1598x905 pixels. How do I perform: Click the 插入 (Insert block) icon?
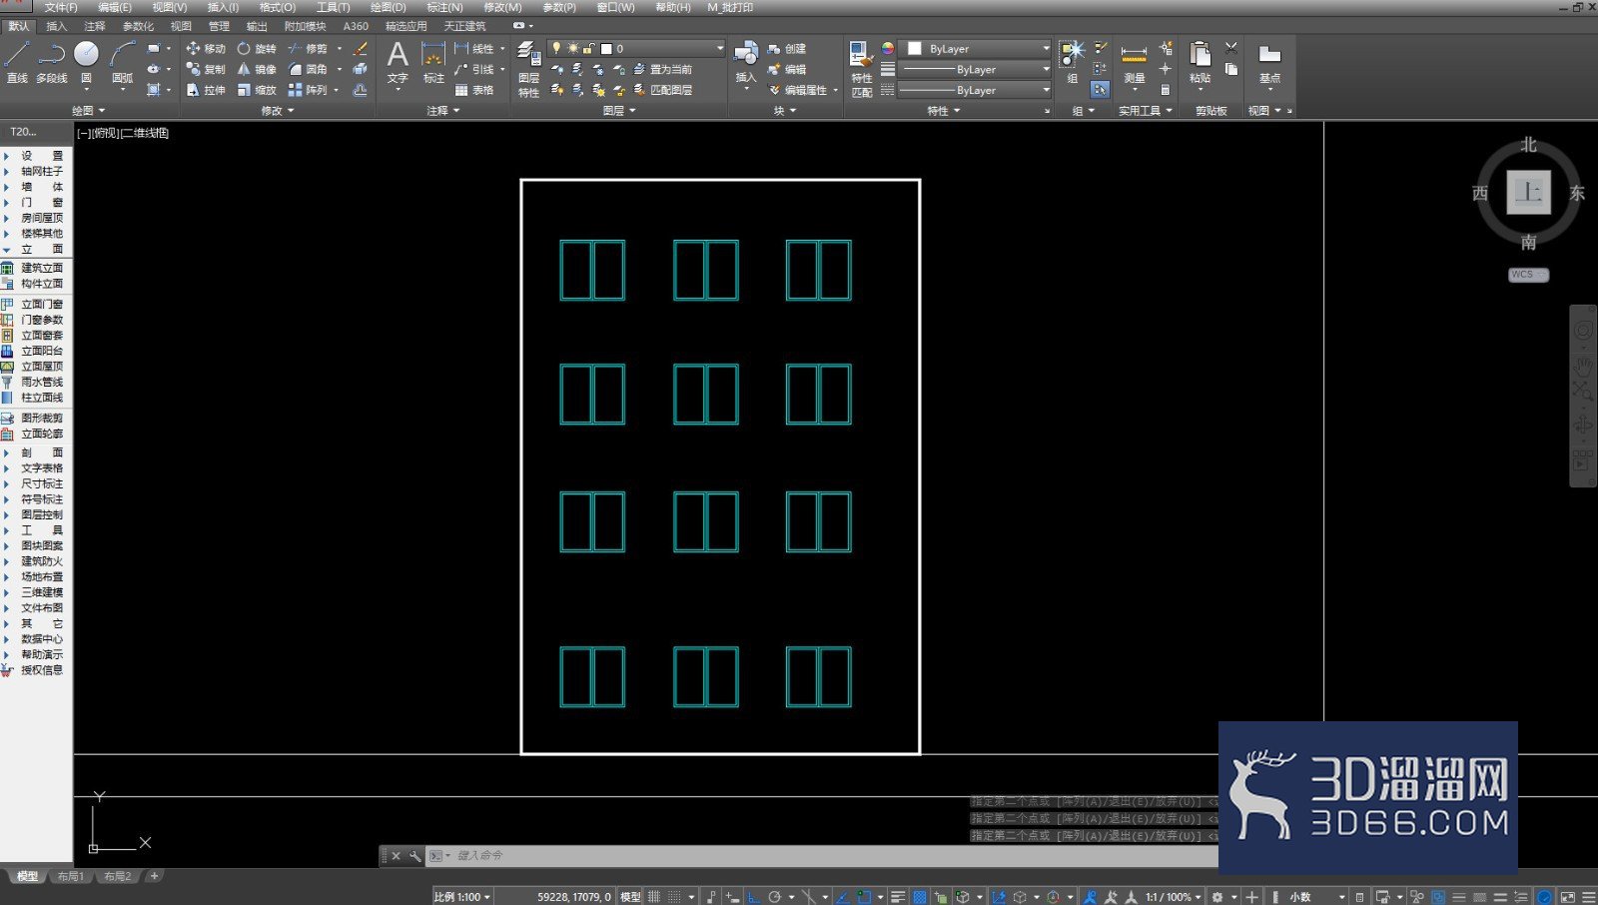[746, 62]
